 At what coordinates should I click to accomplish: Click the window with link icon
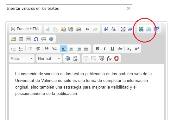[86, 58]
